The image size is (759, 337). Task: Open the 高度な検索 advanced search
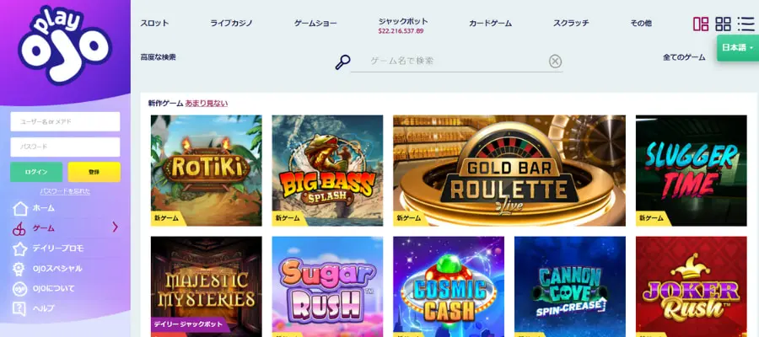(x=158, y=57)
